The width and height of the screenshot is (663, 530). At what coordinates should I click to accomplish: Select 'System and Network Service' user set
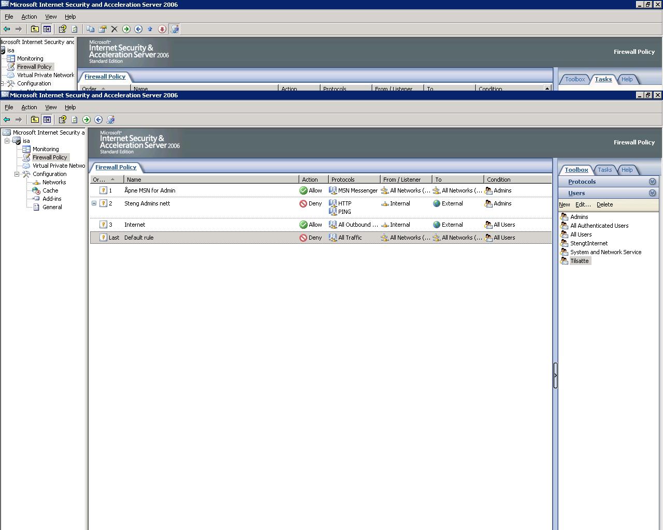(x=606, y=252)
